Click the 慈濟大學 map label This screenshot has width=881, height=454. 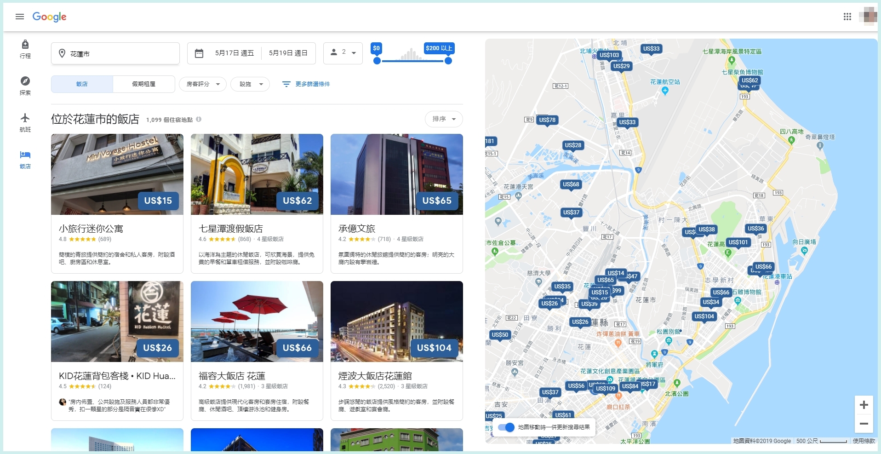[x=538, y=273]
